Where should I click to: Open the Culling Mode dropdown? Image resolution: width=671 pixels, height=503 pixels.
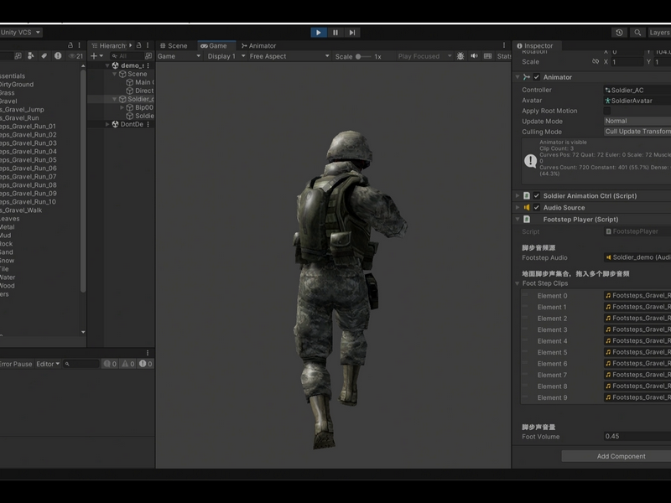[637, 132]
